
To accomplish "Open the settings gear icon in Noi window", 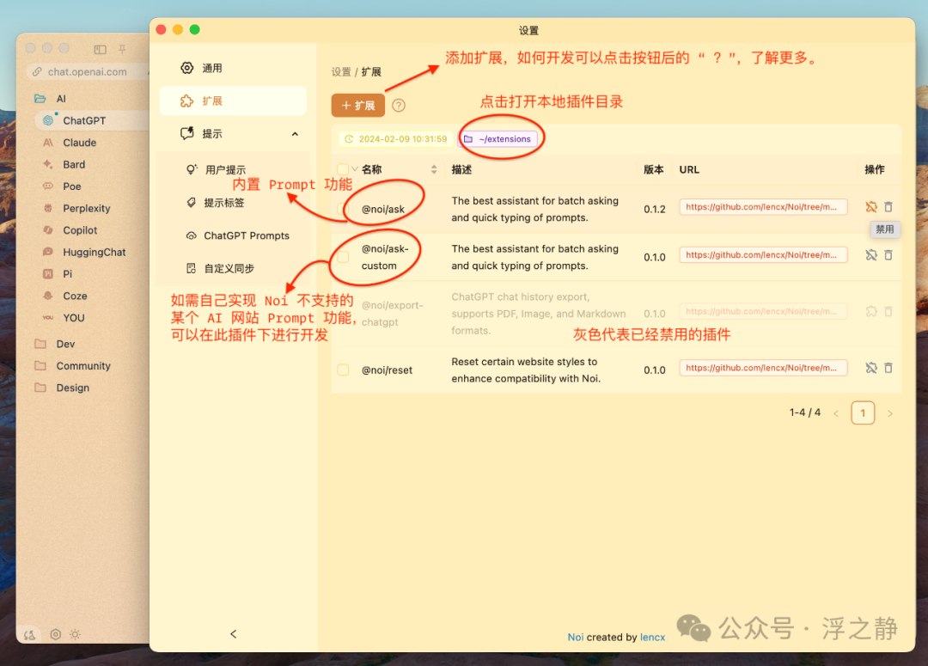I will pos(56,634).
